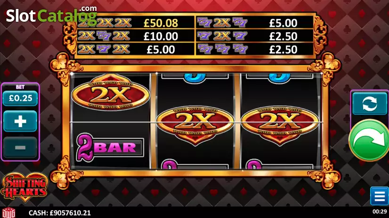Decrease the bet with minus button

click(x=20, y=147)
